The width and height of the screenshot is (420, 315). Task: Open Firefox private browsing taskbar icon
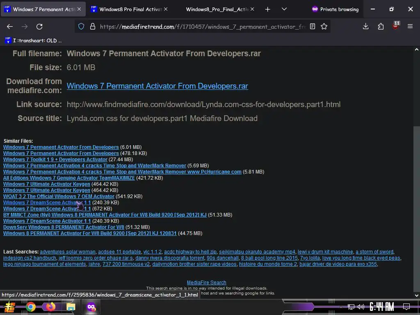pos(91,307)
